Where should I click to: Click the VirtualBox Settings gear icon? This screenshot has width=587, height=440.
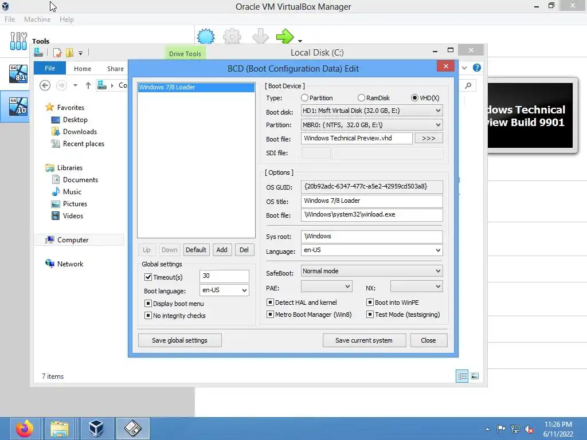click(232, 36)
